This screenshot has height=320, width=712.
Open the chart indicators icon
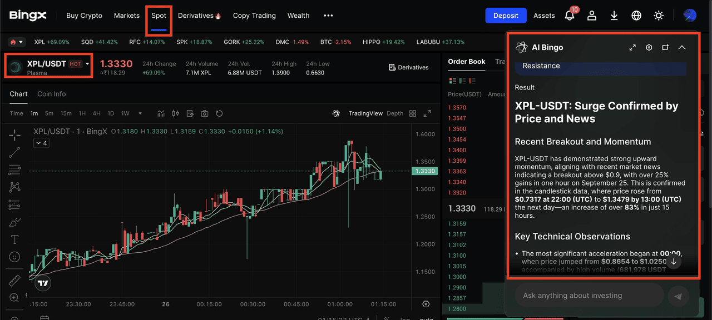tap(161, 113)
